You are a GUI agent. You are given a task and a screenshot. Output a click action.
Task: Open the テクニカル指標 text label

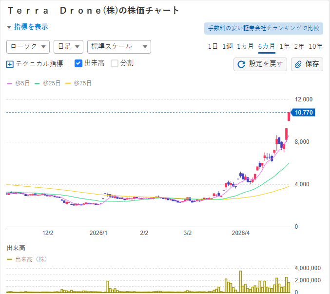pyautogui.click(x=39, y=64)
